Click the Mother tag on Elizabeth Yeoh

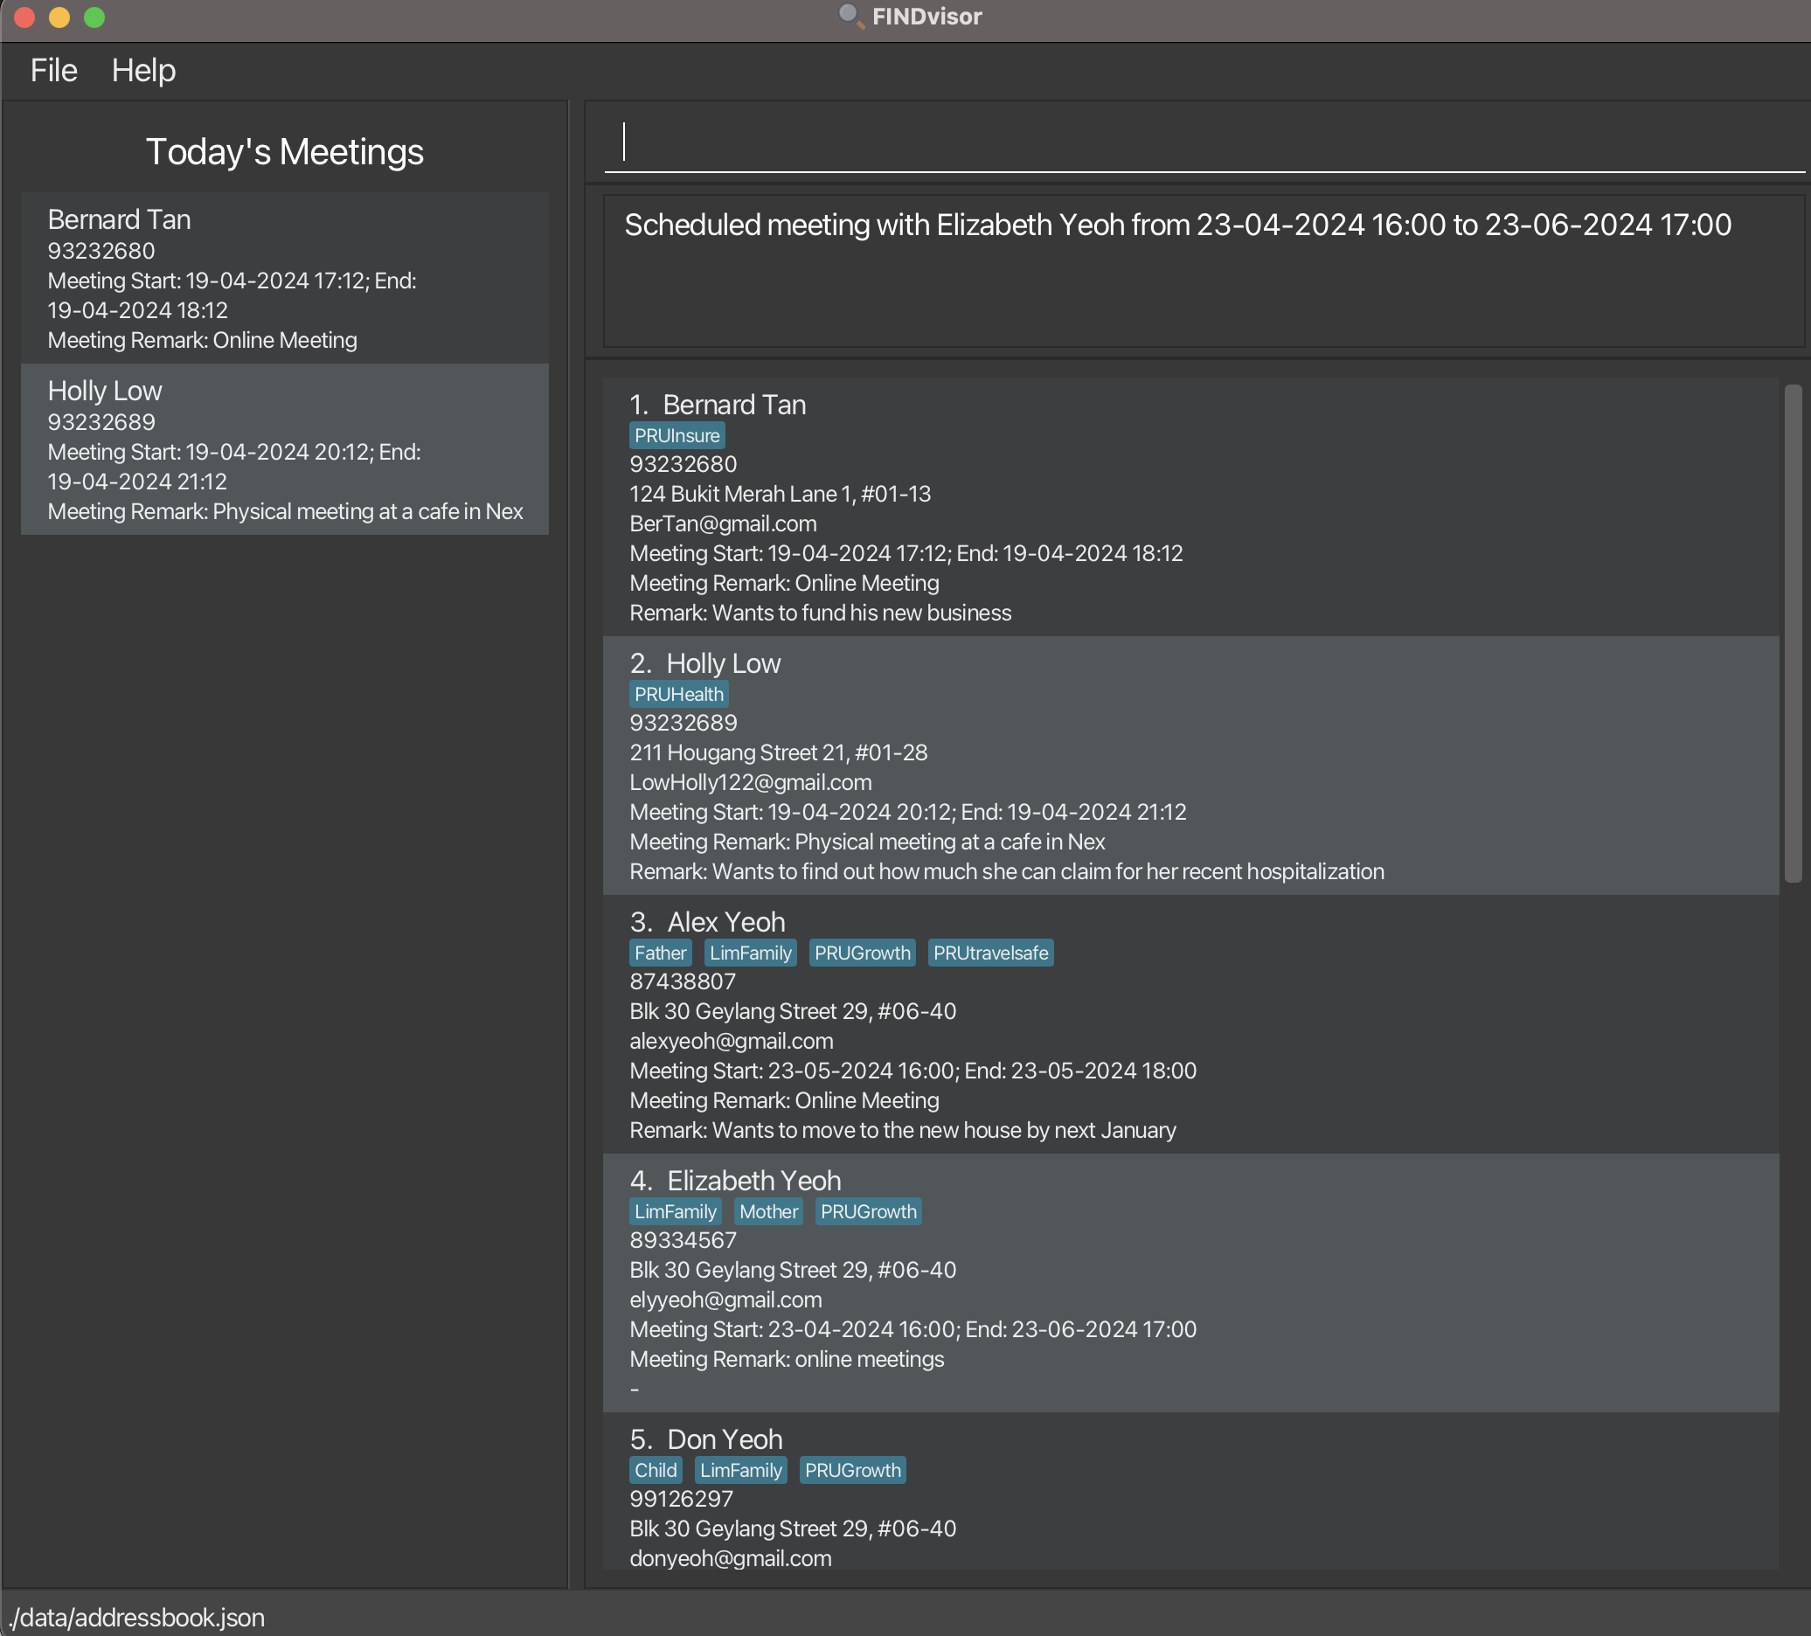[768, 1212]
